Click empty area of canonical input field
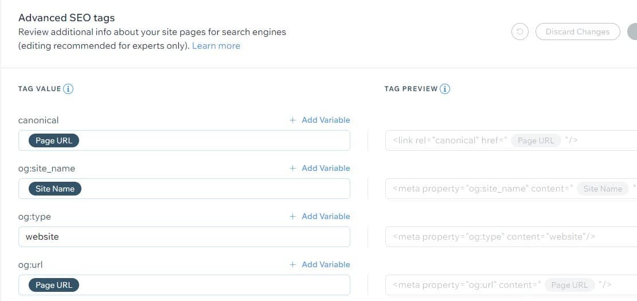This screenshot has width=637, height=301. pyautogui.click(x=214, y=140)
